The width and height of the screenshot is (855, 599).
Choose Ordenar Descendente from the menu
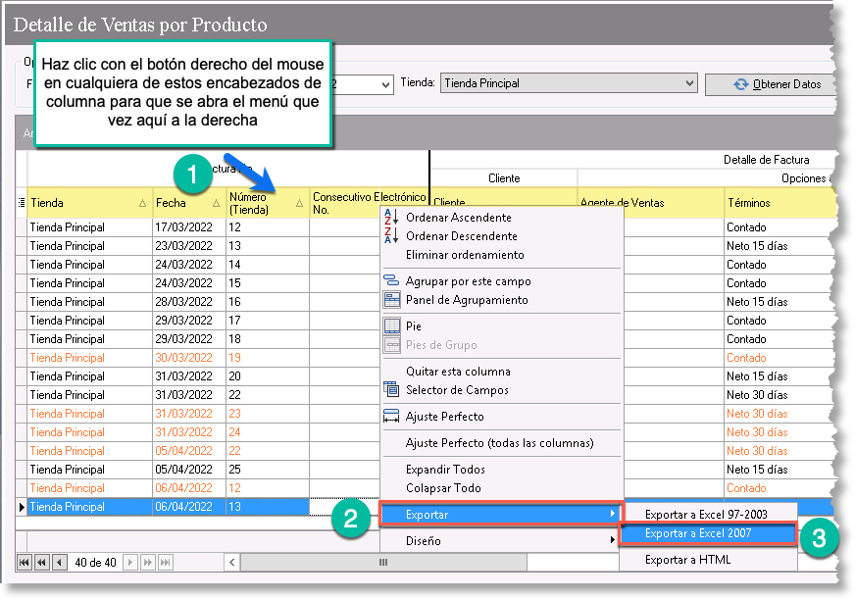coord(502,235)
